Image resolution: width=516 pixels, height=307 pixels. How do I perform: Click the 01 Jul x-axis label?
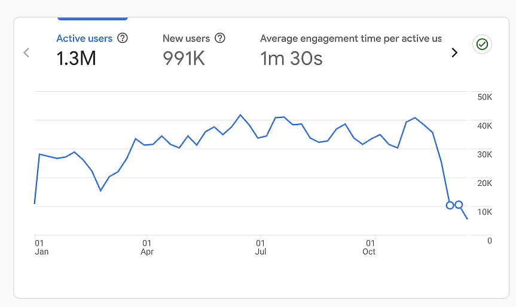coord(261,247)
